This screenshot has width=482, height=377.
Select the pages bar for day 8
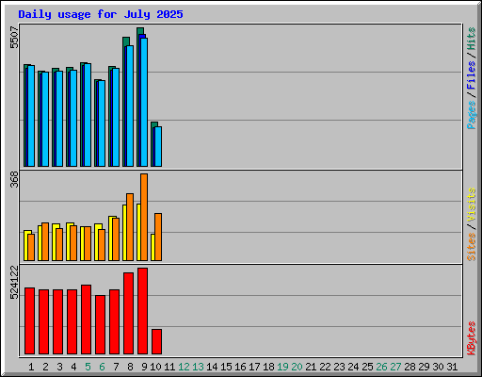point(130,106)
